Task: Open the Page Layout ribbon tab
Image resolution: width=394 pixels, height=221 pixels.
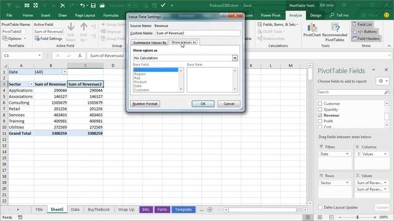Action: pos(85,15)
